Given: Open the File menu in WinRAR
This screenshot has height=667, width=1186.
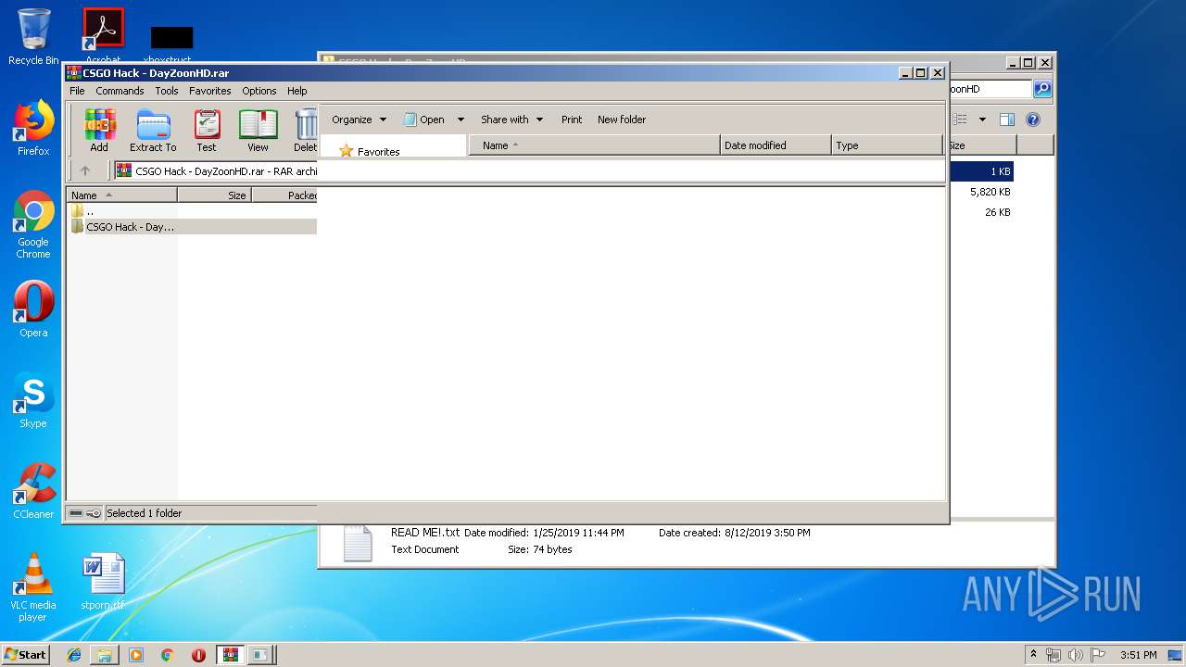Looking at the screenshot, I should tap(77, 91).
